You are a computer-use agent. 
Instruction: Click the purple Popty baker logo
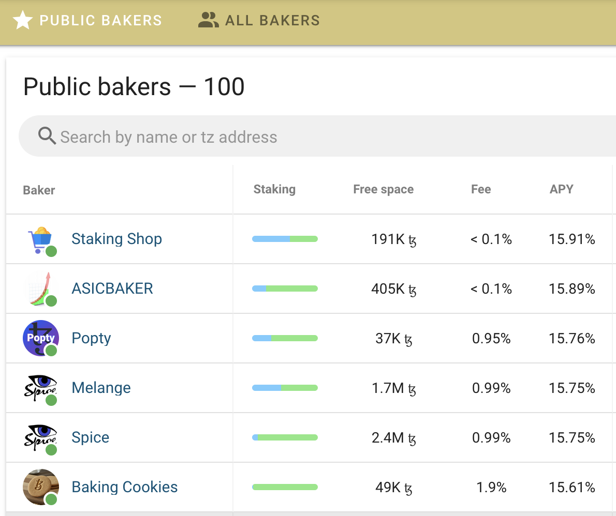click(x=40, y=338)
